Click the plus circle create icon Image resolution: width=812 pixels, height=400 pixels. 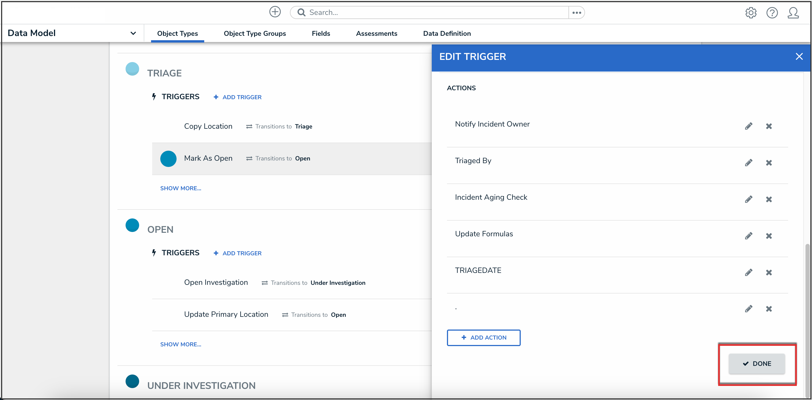[x=274, y=12]
